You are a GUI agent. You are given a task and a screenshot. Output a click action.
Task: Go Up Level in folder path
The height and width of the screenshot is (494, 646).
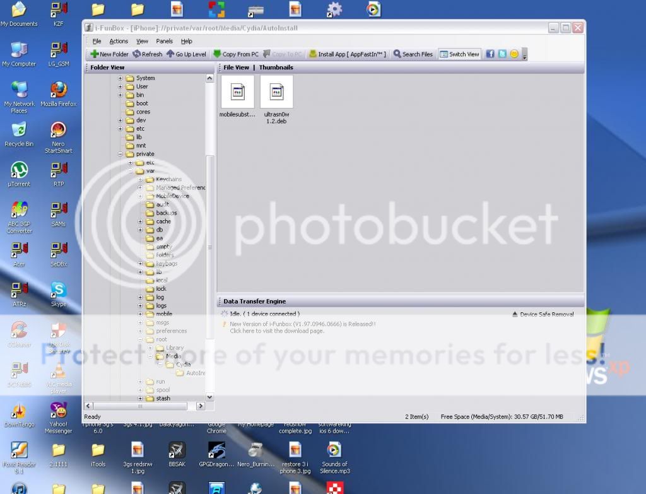[x=186, y=54]
